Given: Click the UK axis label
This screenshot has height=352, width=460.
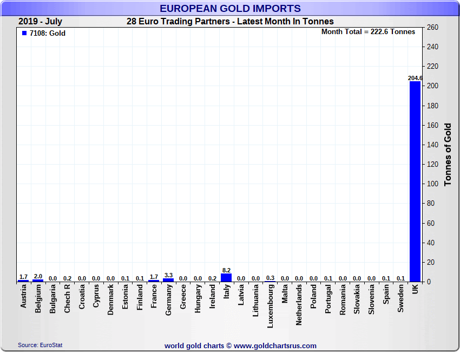Looking at the screenshot, I should tap(415, 290).
